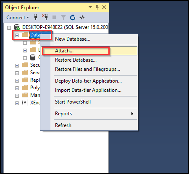
Task: Expand the Replication folder node
Action: coord(17,81)
